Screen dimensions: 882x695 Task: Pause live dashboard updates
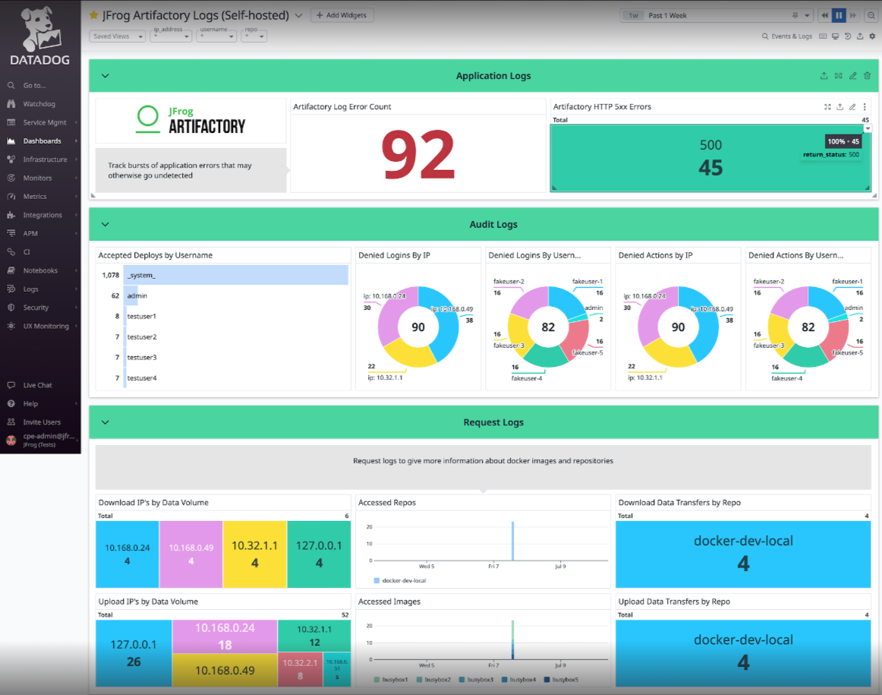point(839,15)
